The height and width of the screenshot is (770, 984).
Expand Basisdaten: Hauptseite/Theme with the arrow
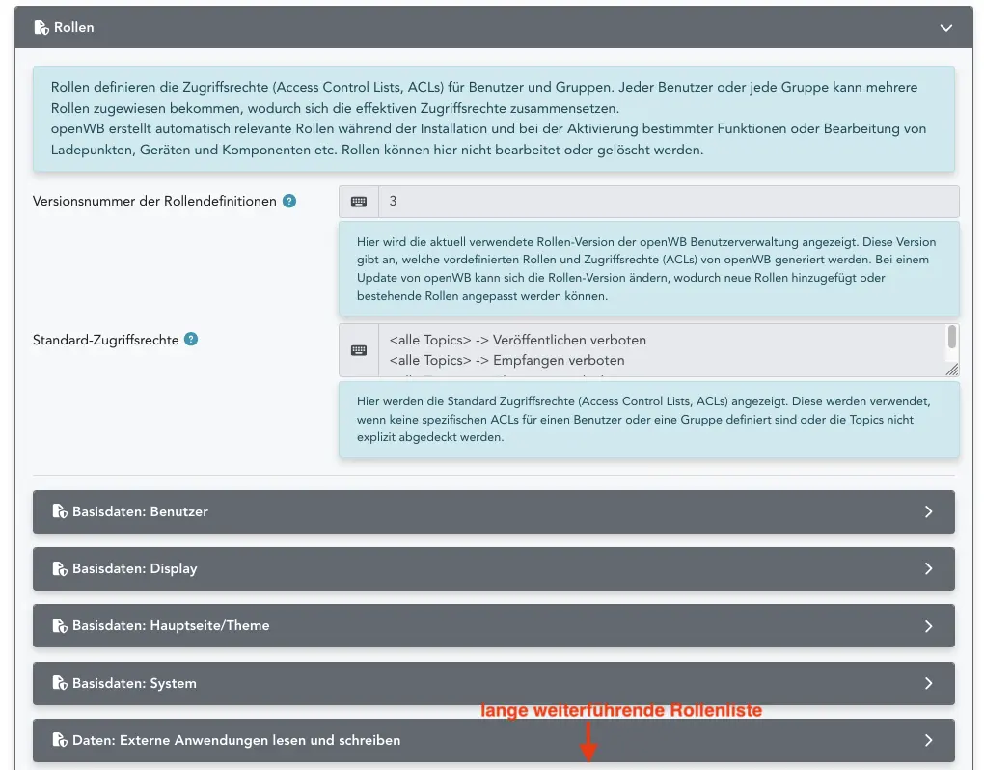928,626
